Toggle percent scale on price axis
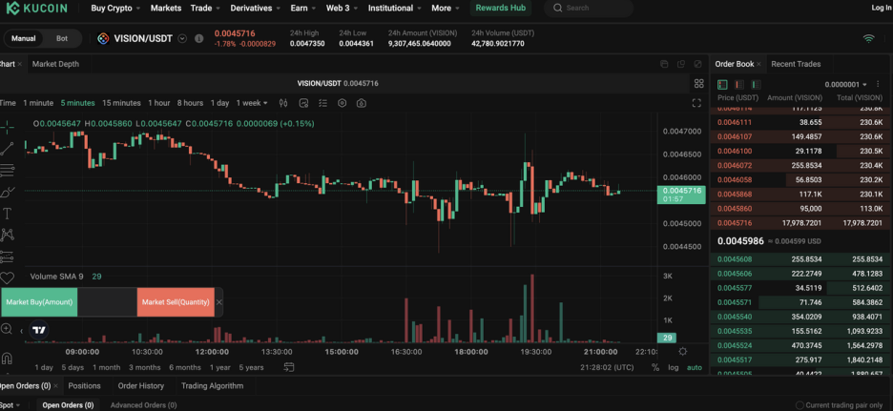The image size is (893, 411). pos(655,368)
